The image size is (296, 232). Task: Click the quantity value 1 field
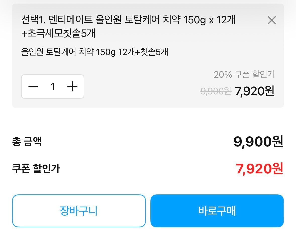pyautogui.click(x=53, y=87)
